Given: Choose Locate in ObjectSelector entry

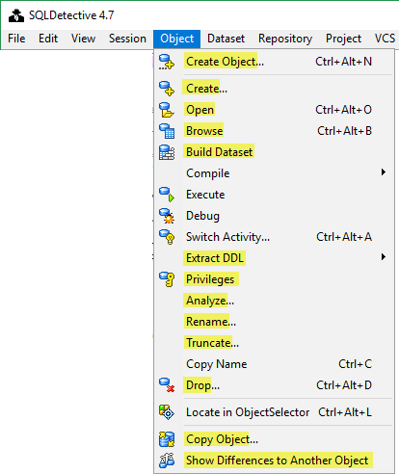Looking at the screenshot, I should [274, 412].
